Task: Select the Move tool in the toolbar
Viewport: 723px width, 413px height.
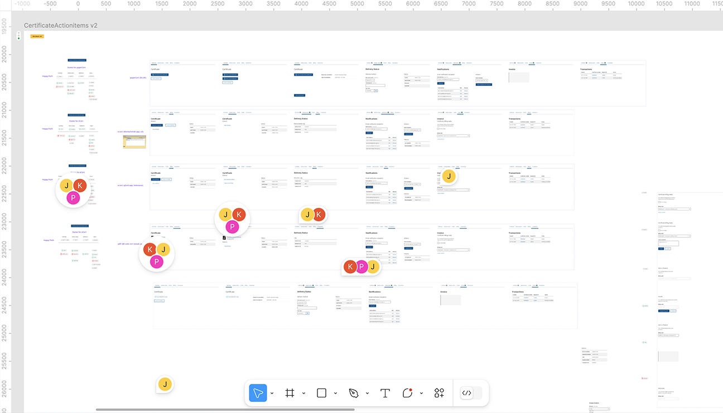Action: pyautogui.click(x=258, y=393)
